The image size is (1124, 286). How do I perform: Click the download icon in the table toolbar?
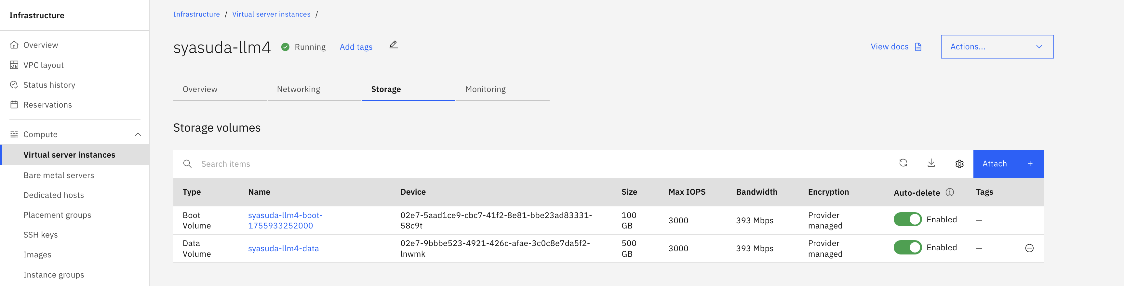point(931,163)
